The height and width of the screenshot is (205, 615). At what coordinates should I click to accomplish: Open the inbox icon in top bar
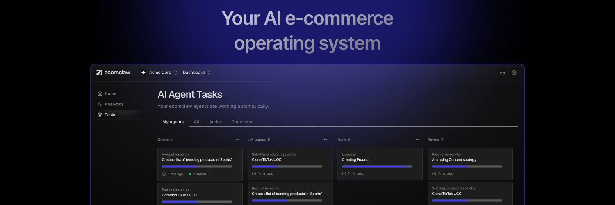click(x=502, y=73)
